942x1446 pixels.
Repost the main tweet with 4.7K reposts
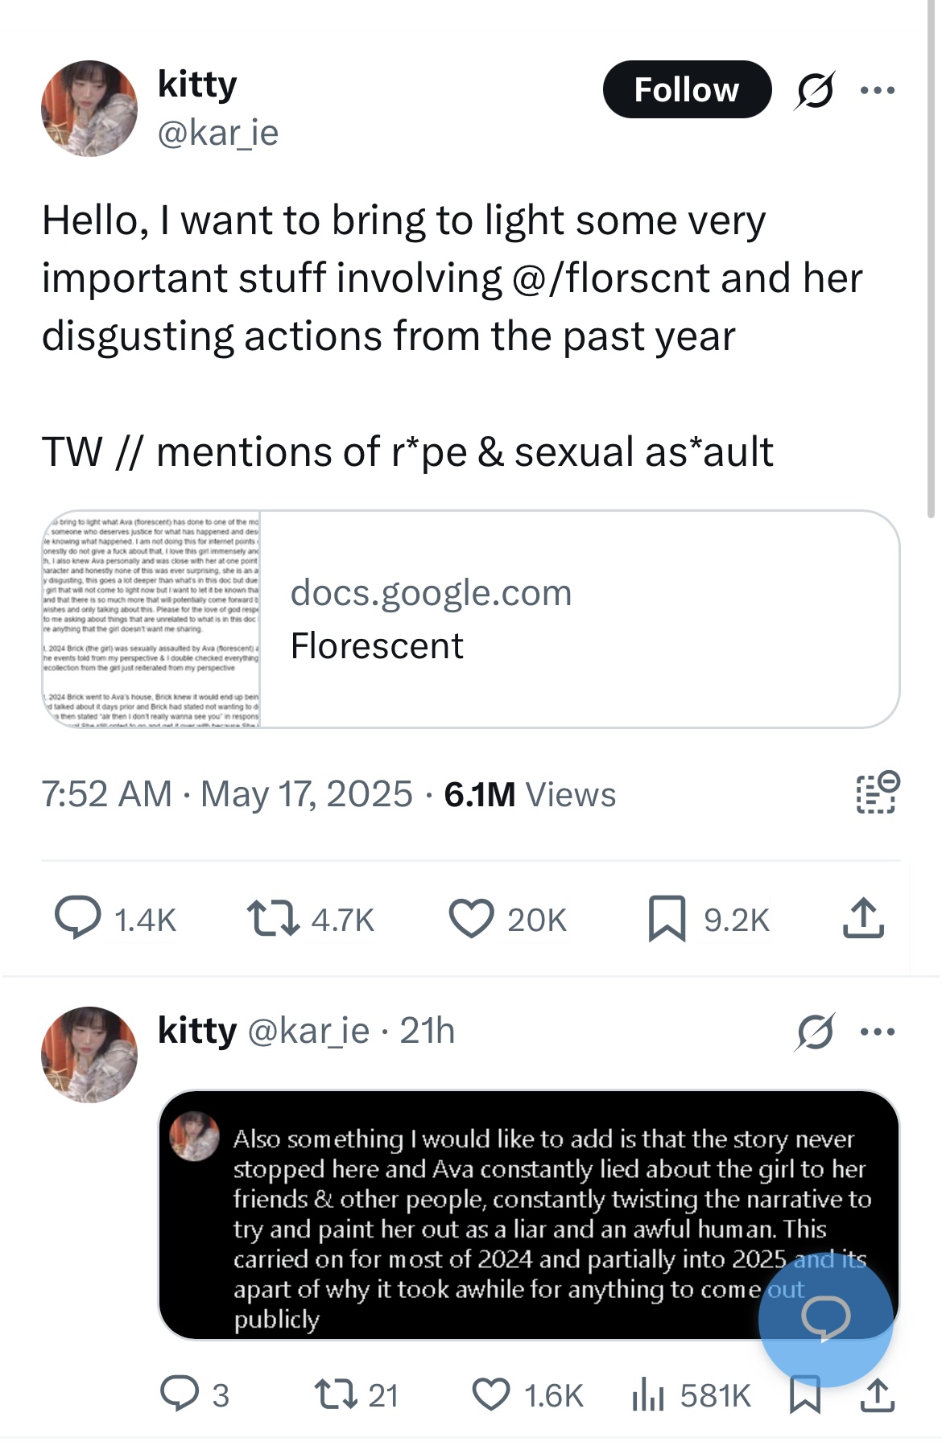(x=311, y=919)
